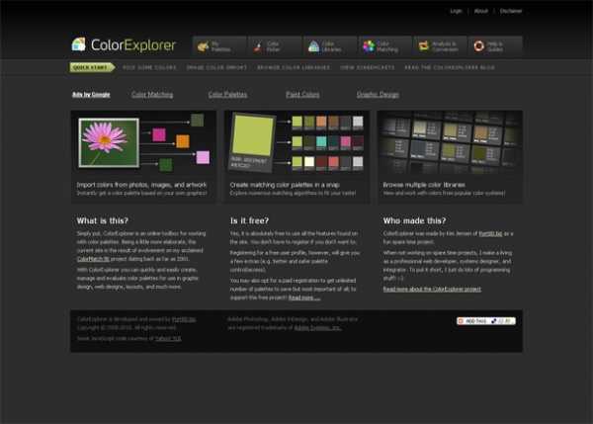Click the ColorExplorer logo icon
Image resolution: width=593 pixels, height=424 pixels.
coord(79,44)
